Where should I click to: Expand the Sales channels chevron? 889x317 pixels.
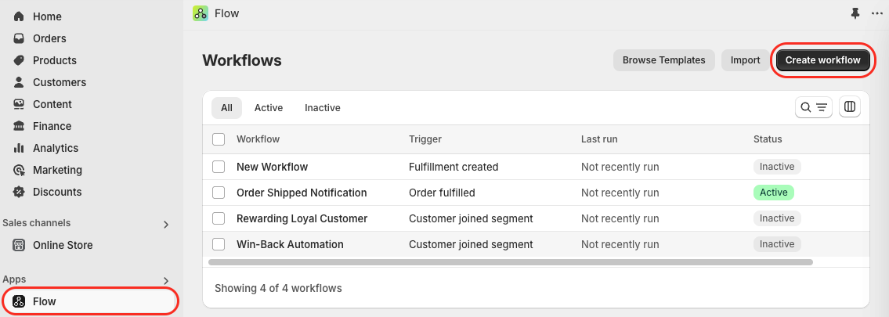[x=166, y=224]
